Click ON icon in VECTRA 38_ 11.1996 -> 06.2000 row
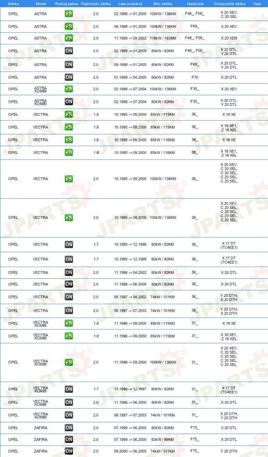This screenshot has height=457, width=268. tap(69, 284)
